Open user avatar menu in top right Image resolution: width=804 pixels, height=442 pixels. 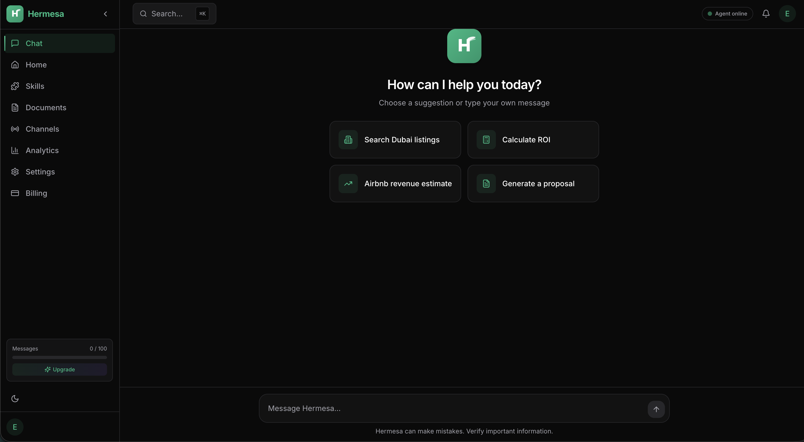pos(787,14)
